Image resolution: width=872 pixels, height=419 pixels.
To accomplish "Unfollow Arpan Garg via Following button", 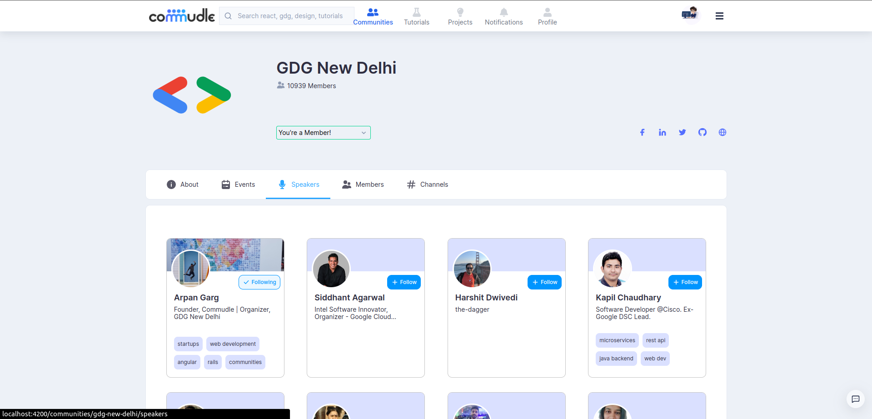I will click(x=259, y=282).
